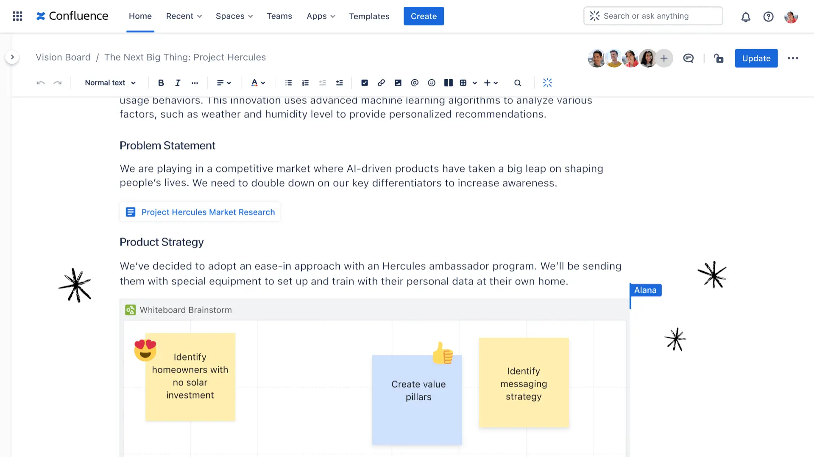Open the page restrictions lock icon
Viewport: 814px width, 457px height.
point(719,58)
